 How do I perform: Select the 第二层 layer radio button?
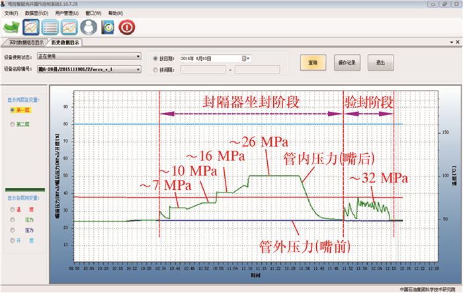[x=12, y=124]
